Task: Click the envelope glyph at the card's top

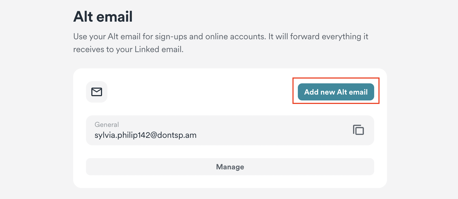Action: click(x=97, y=92)
